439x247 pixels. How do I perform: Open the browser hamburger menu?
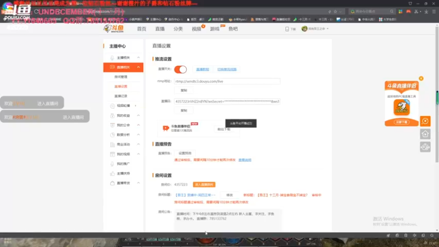click(x=434, y=12)
